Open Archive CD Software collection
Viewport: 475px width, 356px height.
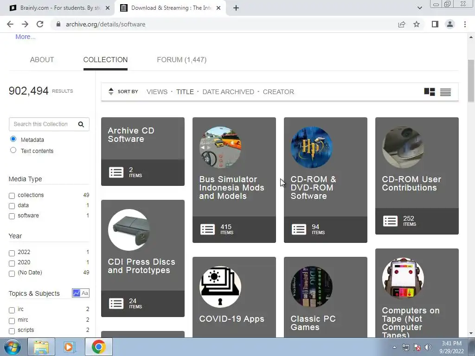[131, 135]
